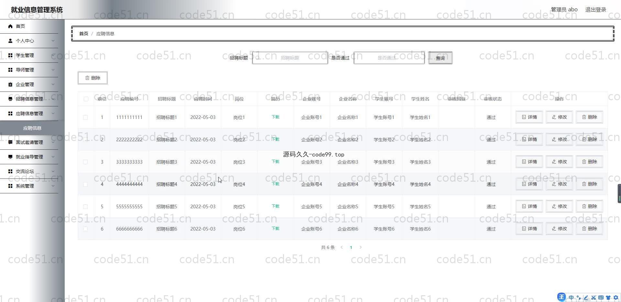Open 详情 for row 4444444444
This screenshot has width=621, height=302.
pyautogui.click(x=529, y=184)
